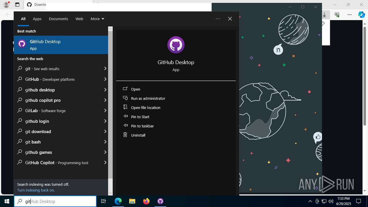The height and width of the screenshot is (207, 368).
Task: Open Firefox from taskbar
Action: tap(146, 201)
